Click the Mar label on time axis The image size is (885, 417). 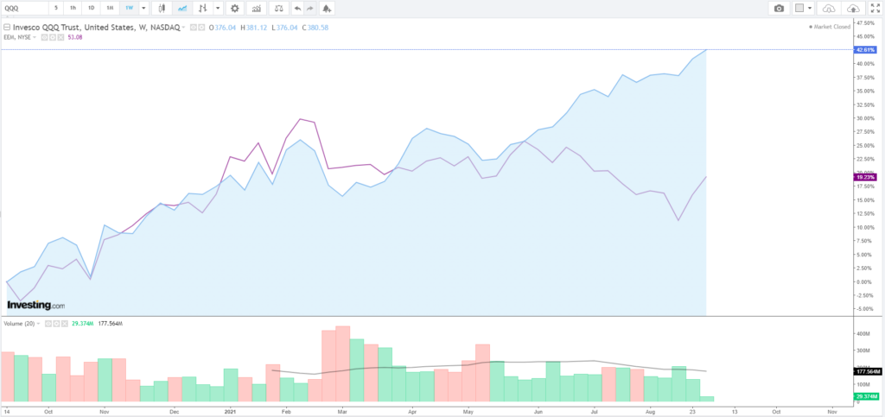point(342,411)
